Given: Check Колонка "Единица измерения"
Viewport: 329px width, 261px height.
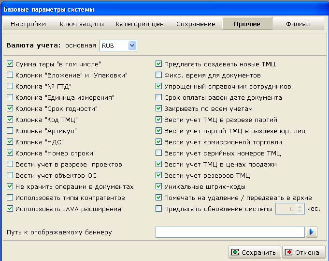Looking at the screenshot, I should click(x=10, y=97).
